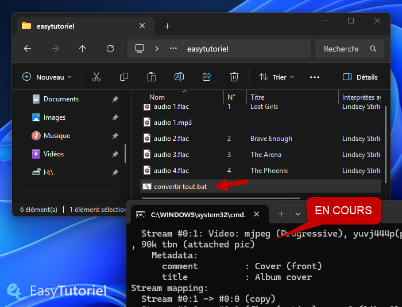Go back with the left arrow button
The image size is (402, 307).
pyautogui.click(x=28, y=49)
